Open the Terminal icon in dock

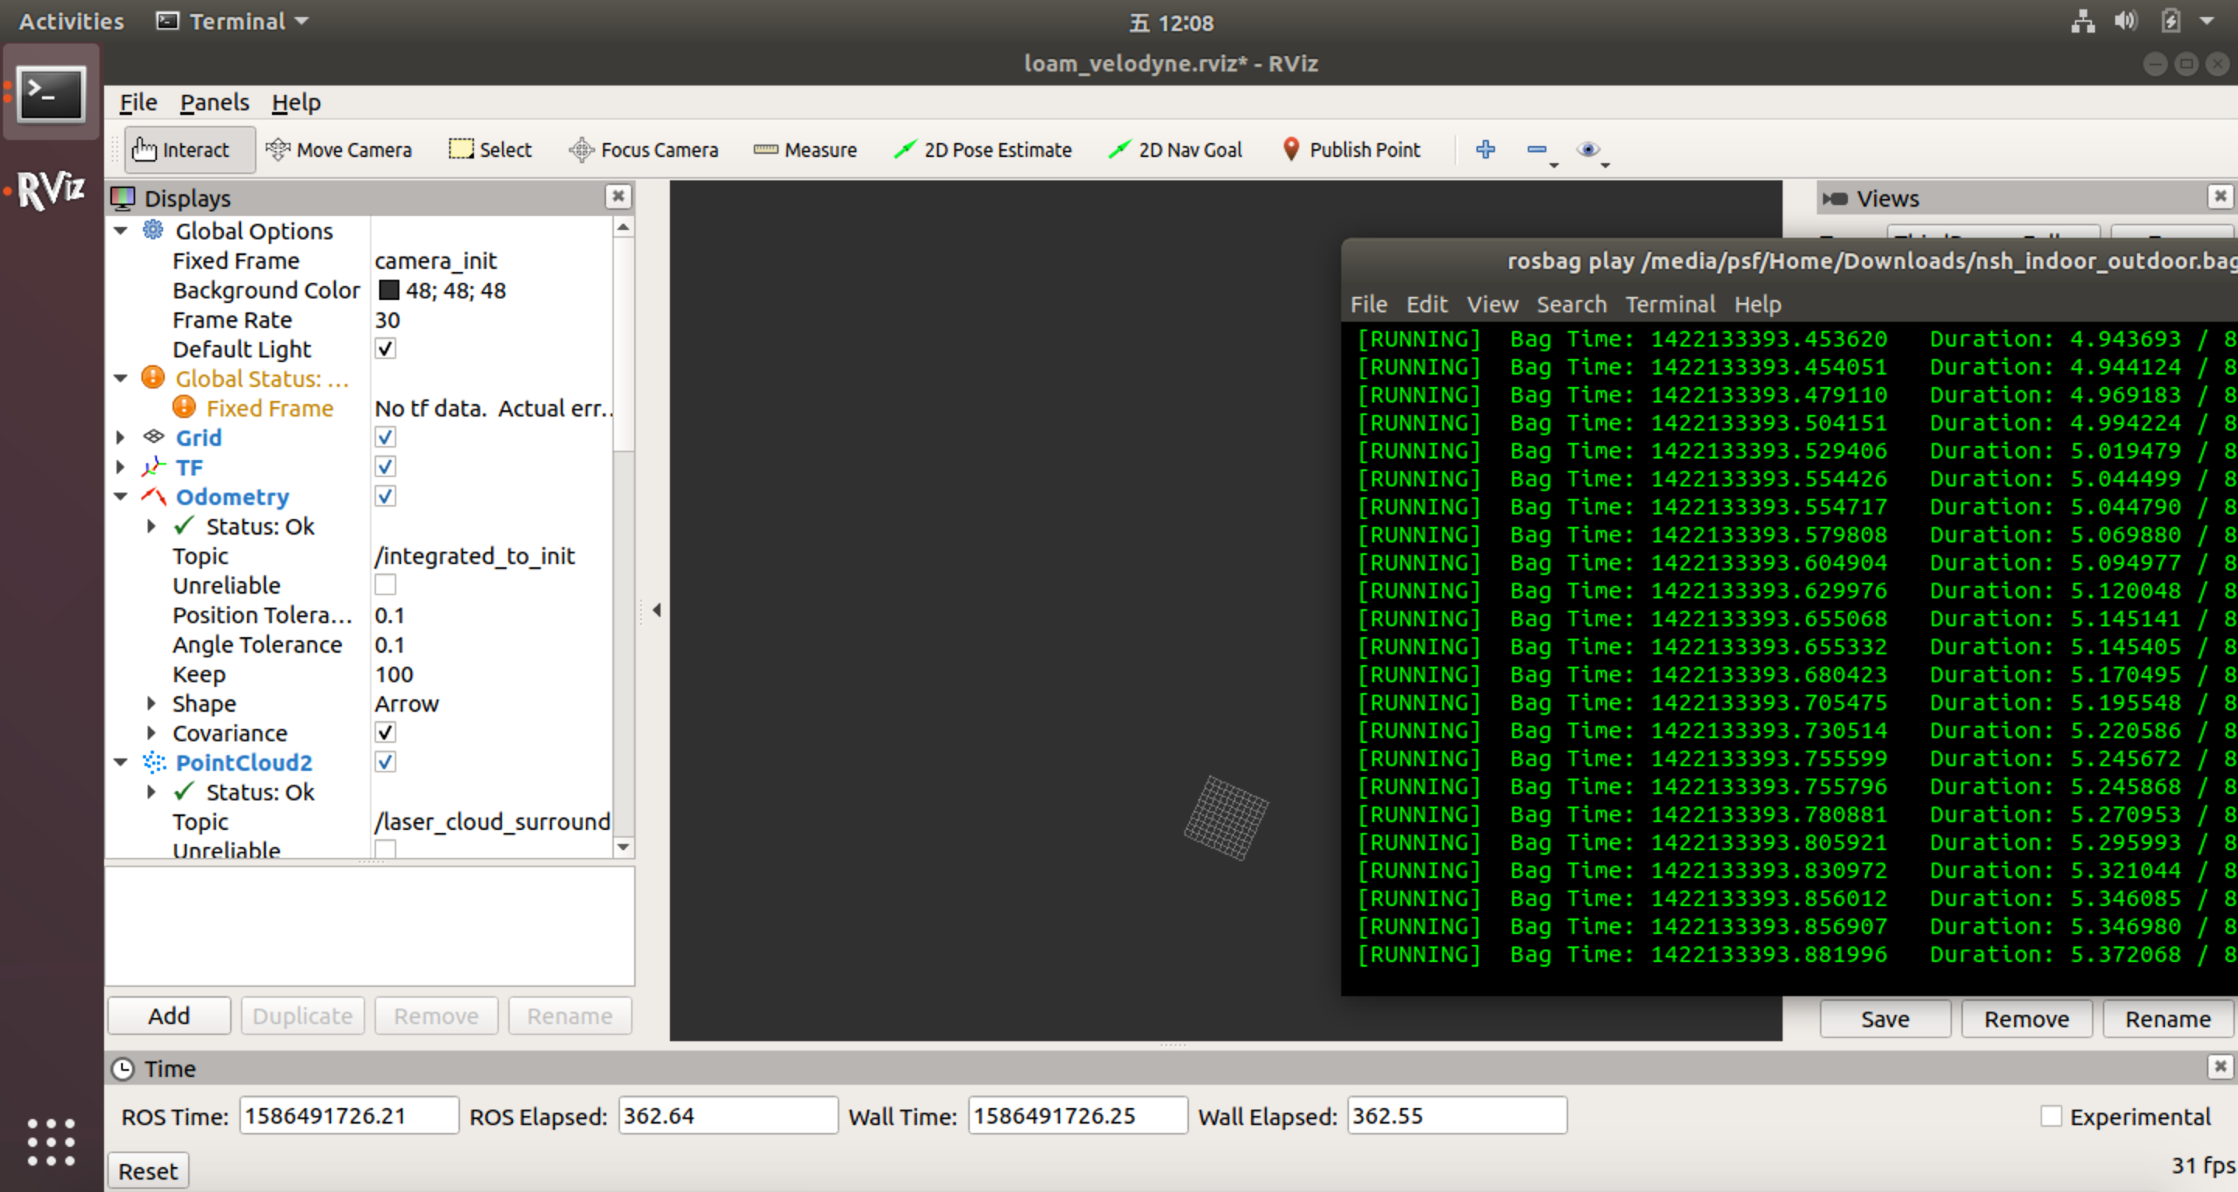coord(51,94)
